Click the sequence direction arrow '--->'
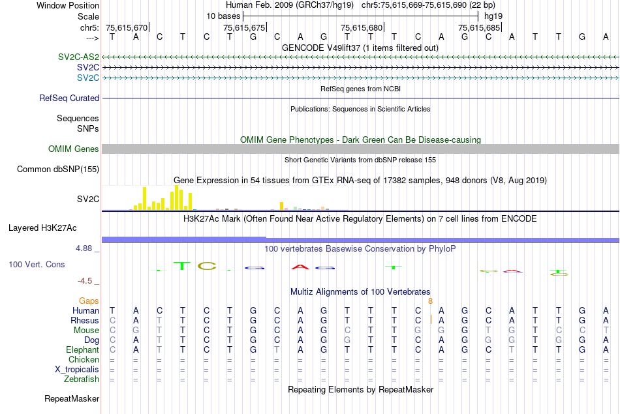This screenshot has height=414, width=620. [x=92, y=38]
